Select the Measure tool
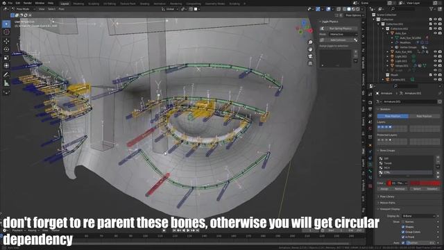 point(6,83)
